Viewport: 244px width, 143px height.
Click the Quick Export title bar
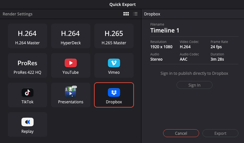pos(122,4)
